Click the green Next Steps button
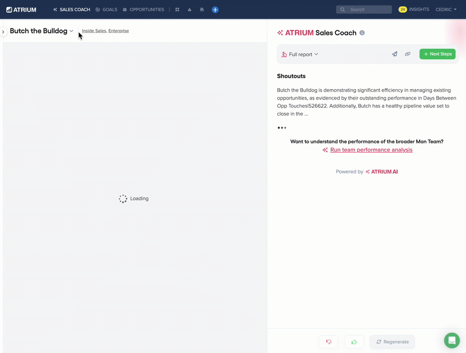The image size is (466, 353). pos(437,54)
